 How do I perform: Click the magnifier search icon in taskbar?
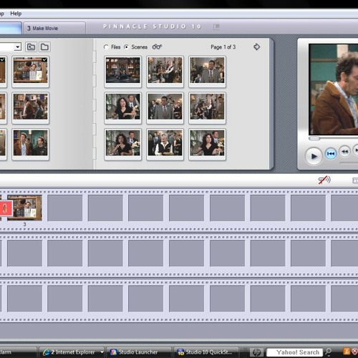point(329,352)
